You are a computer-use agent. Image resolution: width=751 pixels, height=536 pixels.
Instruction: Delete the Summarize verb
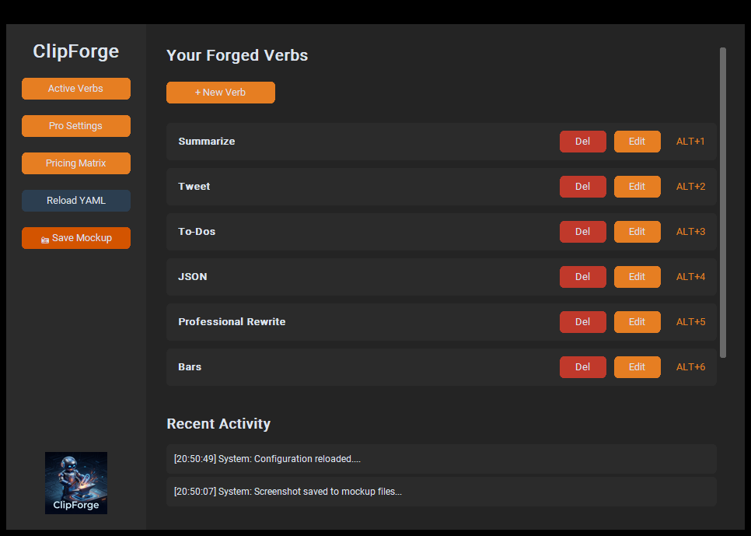click(x=582, y=142)
